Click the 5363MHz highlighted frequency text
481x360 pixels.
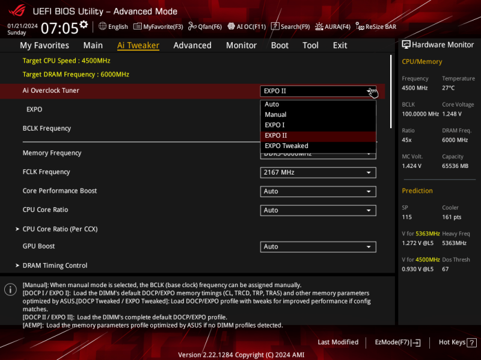click(x=427, y=234)
